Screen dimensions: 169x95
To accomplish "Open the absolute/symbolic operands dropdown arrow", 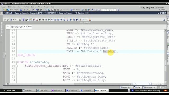I will (x=13, y=20).
